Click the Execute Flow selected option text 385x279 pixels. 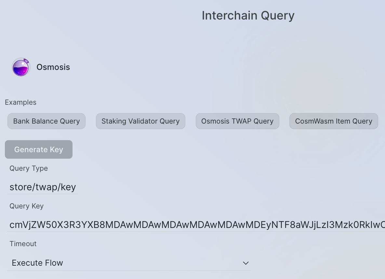pos(37,263)
